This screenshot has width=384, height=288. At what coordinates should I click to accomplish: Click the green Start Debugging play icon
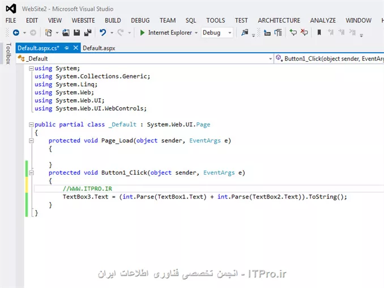(x=142, y=33)
